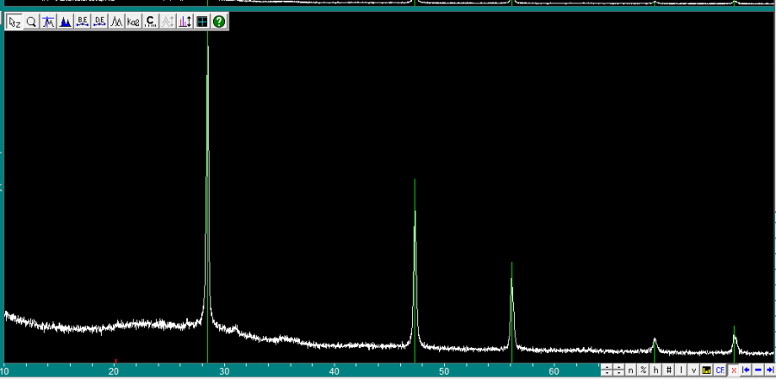Jump to first with blue left-arrow-bar button
Viewport: 776px width, 379px height.
point(746,370)
